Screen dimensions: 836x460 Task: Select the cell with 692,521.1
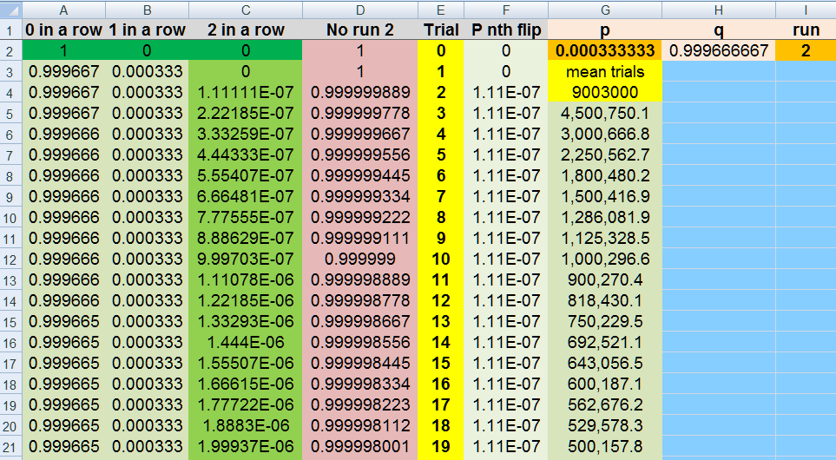pos(605,342)
